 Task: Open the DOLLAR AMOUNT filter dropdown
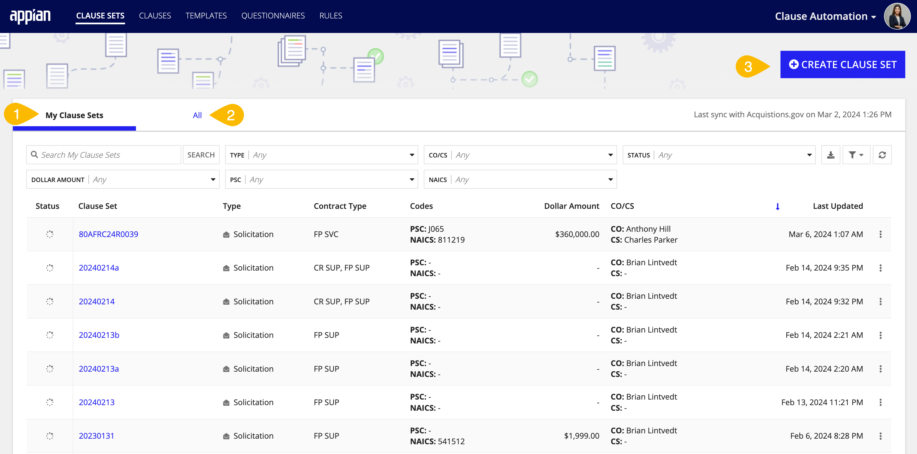pyautogui.click(x=123, y=180)
